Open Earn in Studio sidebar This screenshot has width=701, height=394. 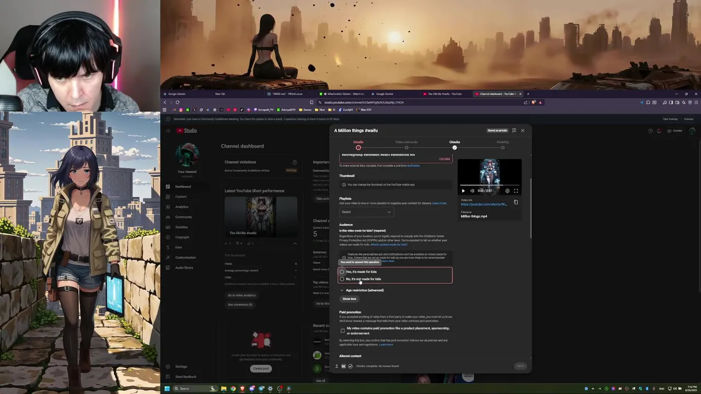(179, 247)
